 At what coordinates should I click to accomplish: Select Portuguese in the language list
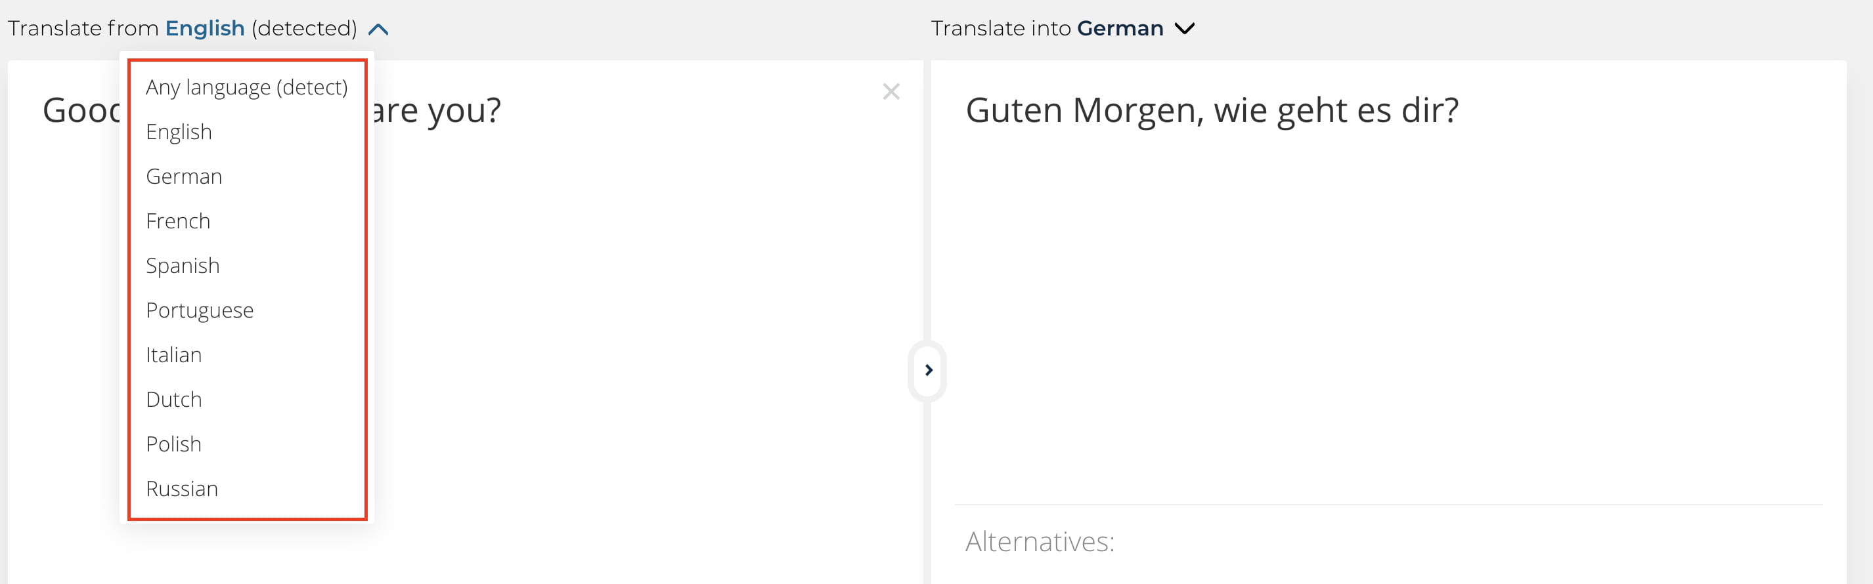(x=199, y=310)
